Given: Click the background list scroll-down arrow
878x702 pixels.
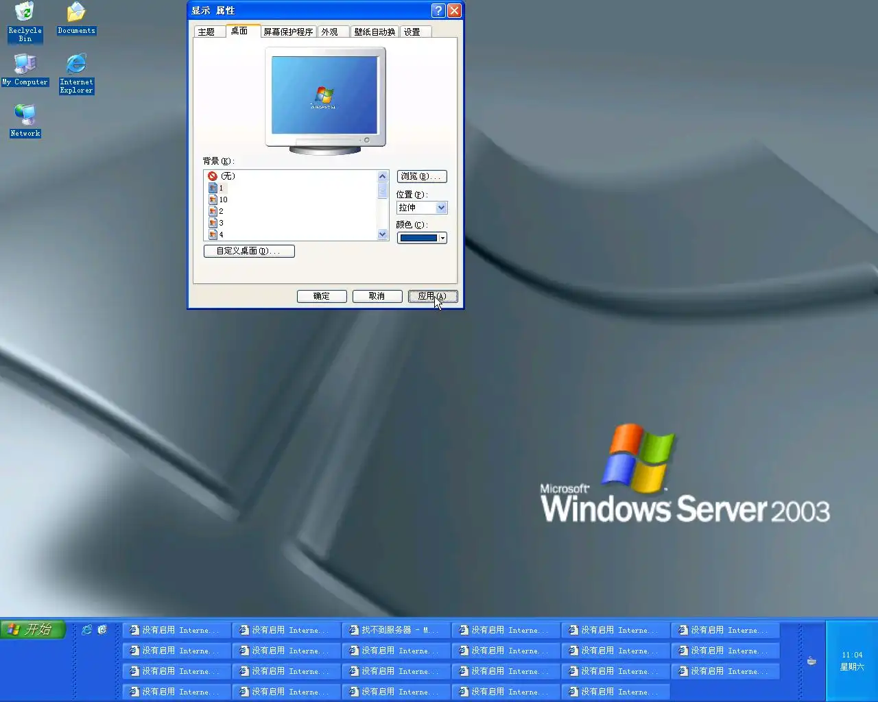Looking at the screenshot, I should tap(383, 234).
